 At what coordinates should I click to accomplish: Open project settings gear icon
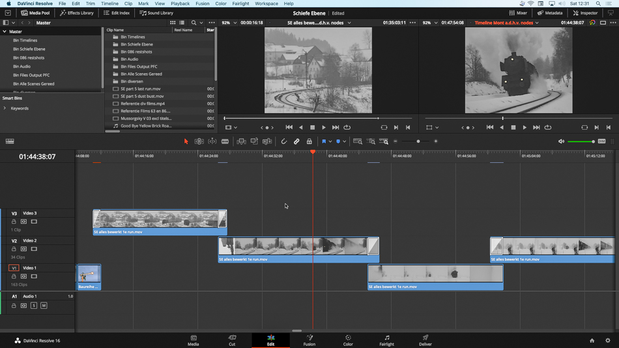607,341
